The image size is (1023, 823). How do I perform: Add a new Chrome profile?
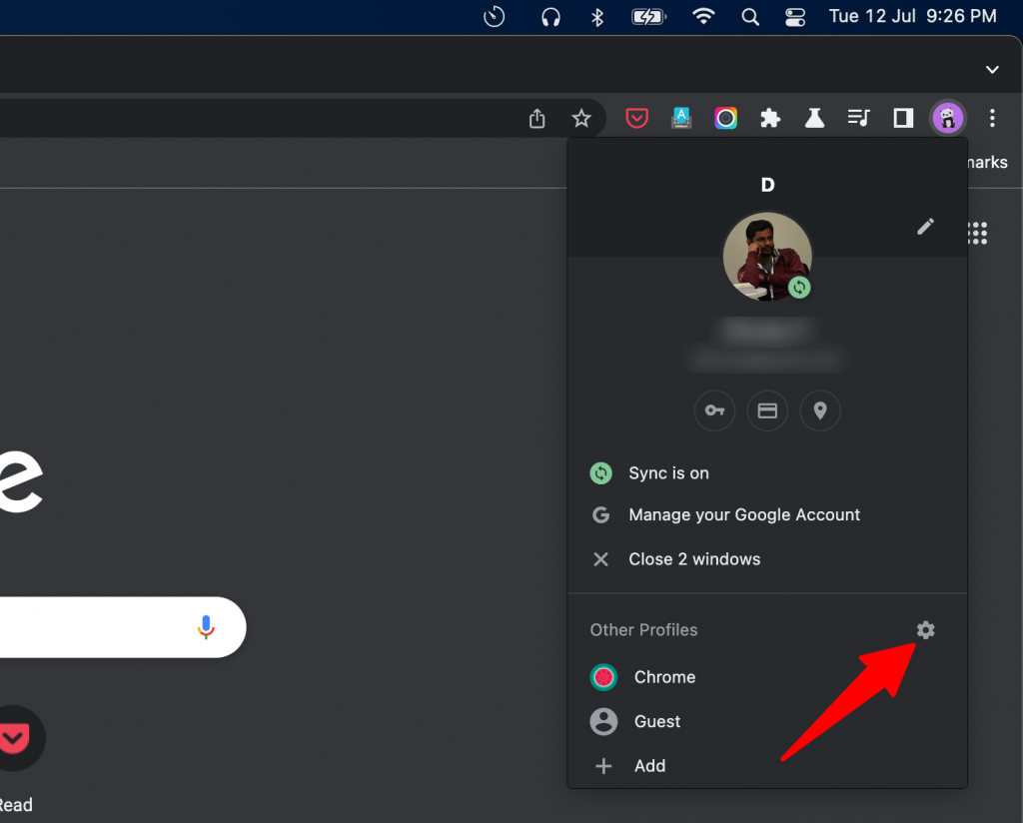click(x=649, y=765)
